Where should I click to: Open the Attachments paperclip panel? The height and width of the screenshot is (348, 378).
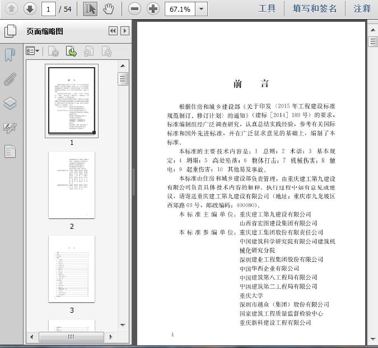[10, 79]
